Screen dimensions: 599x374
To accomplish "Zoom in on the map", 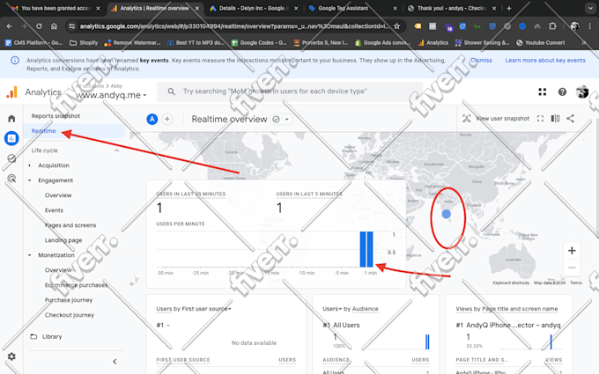I will click(x=572, y=251).
